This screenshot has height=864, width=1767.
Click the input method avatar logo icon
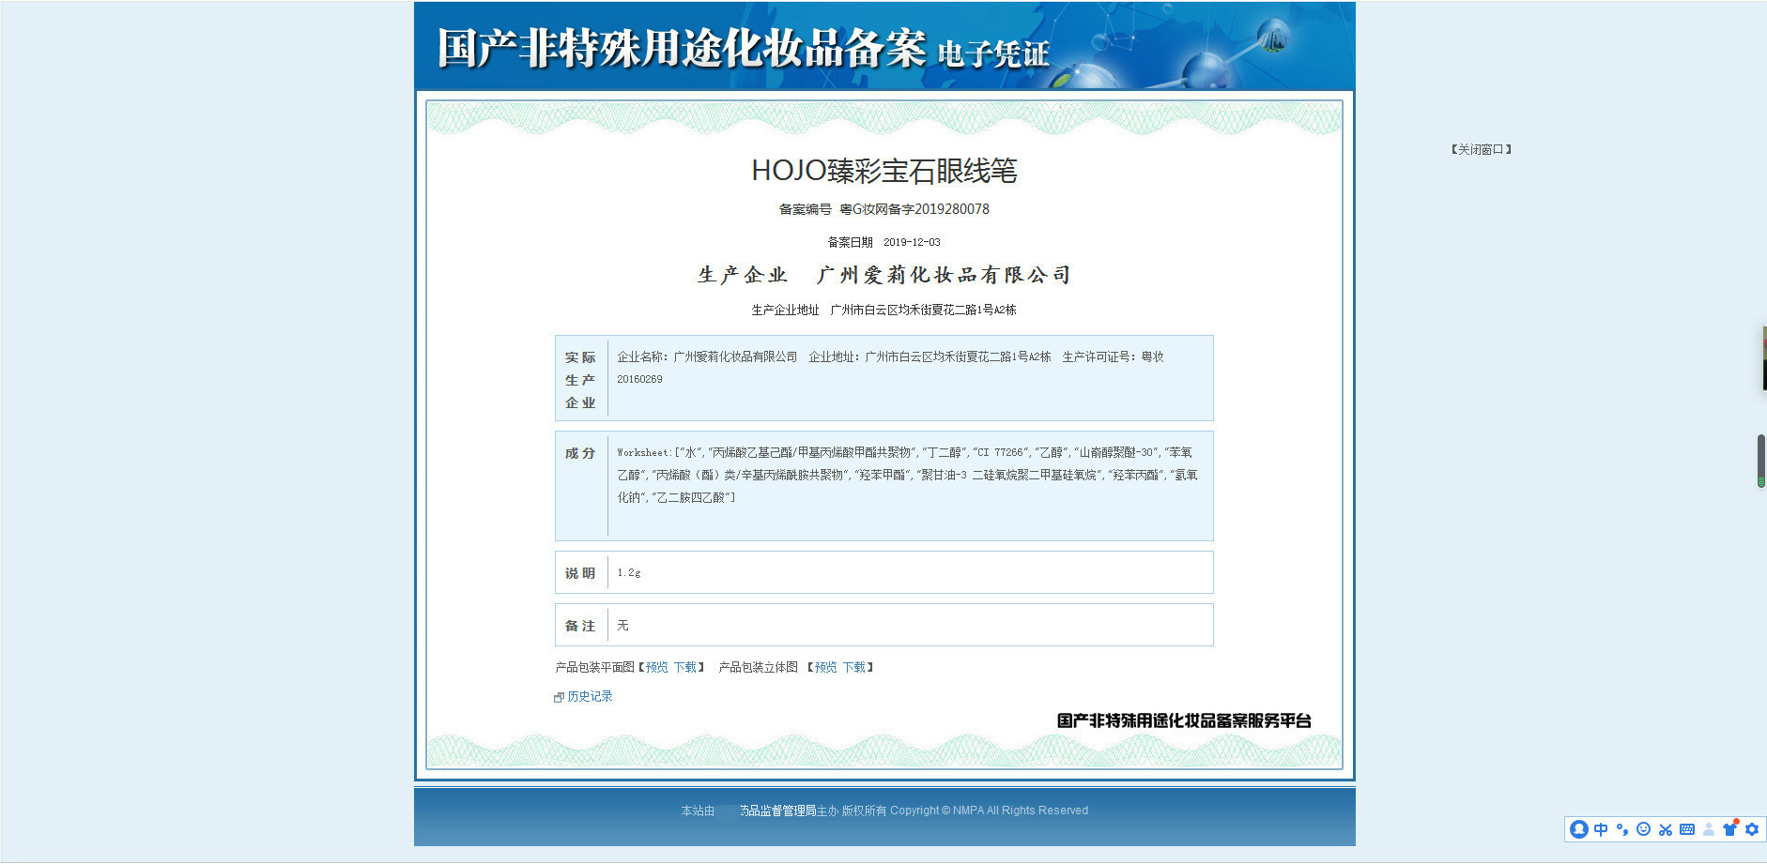point(1579,829)
